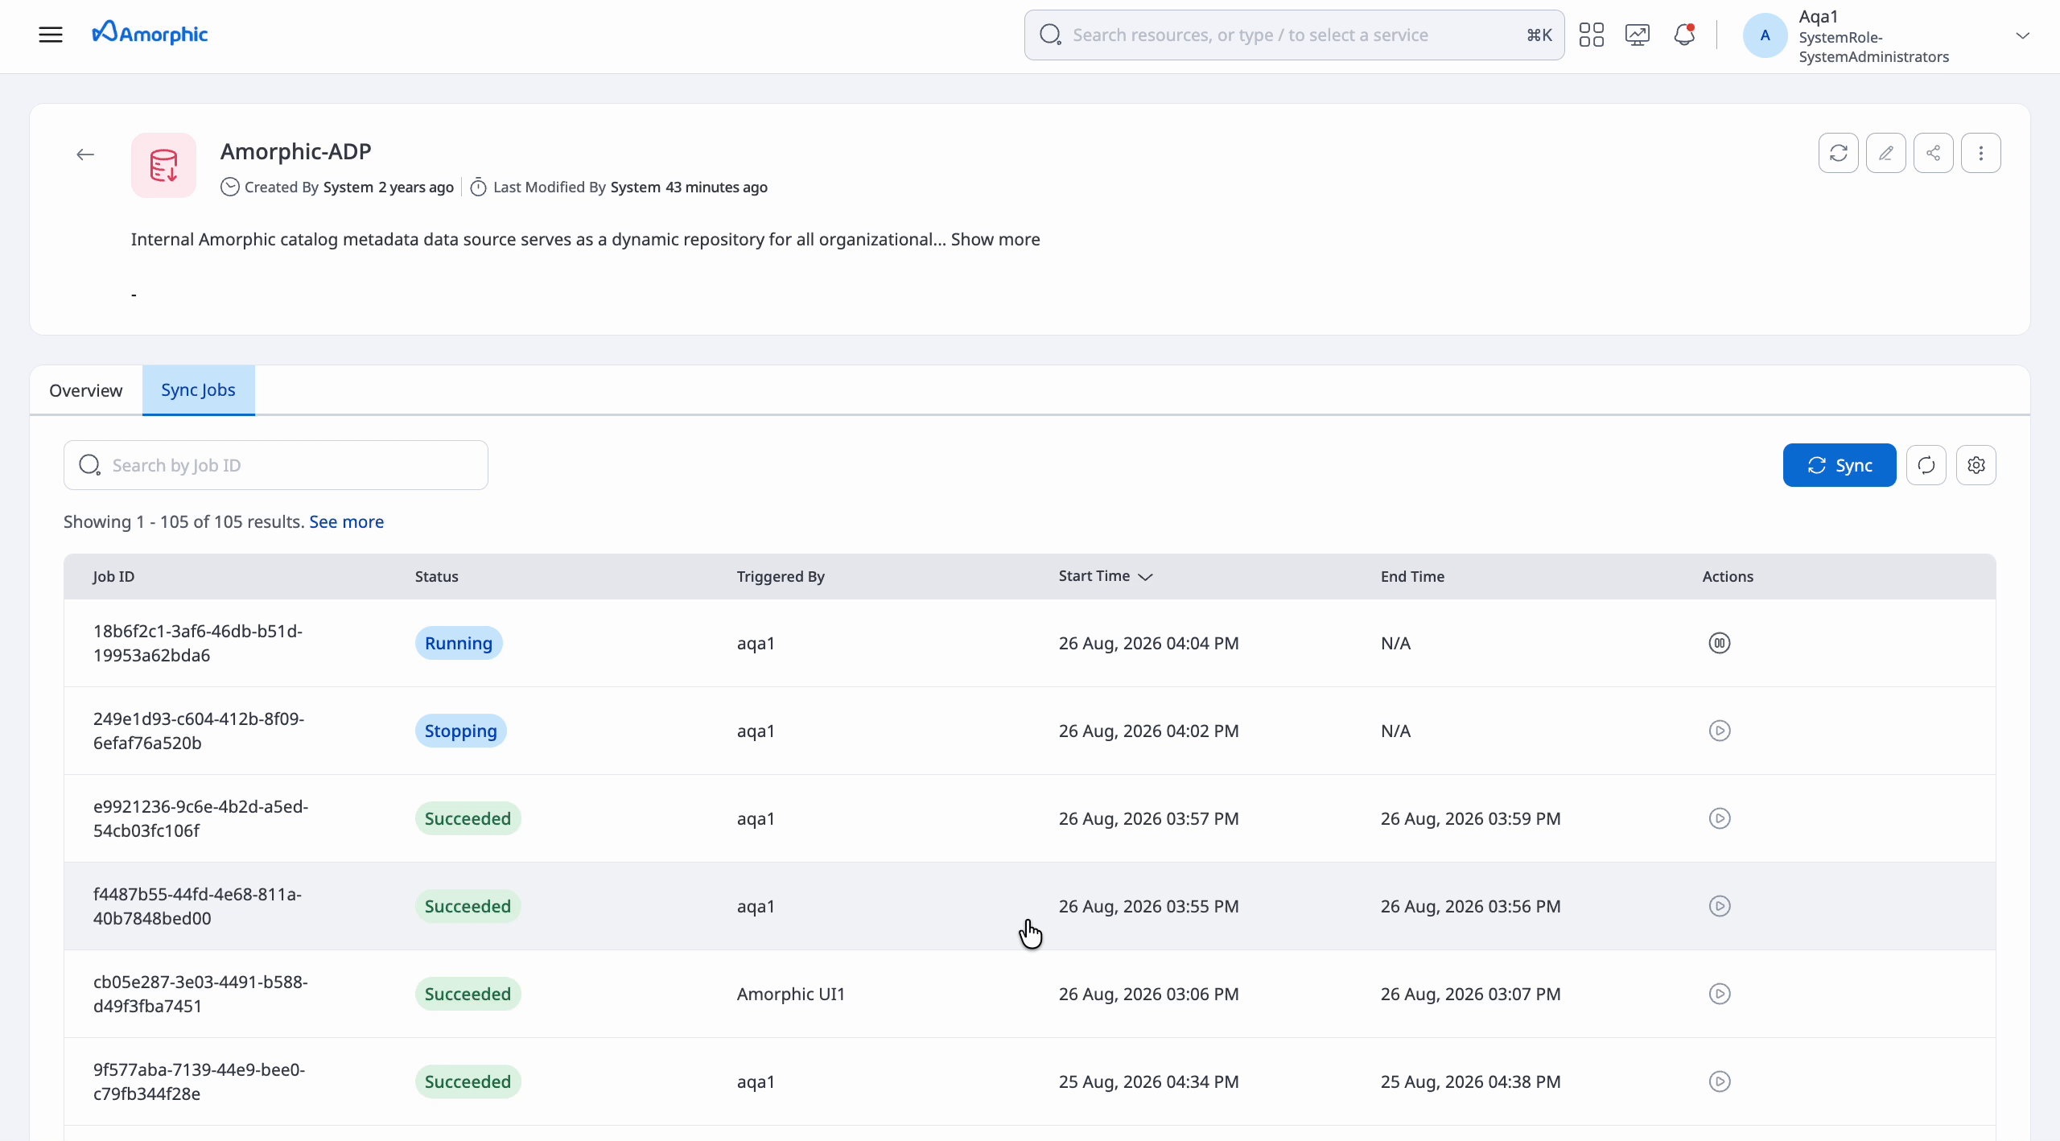Rerun job e9921236 using play icon
Screen dimensions: 2060x1141
(1720, 818)
